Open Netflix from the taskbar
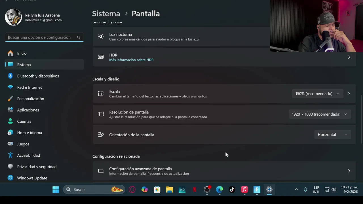 (x=195, y=190)
